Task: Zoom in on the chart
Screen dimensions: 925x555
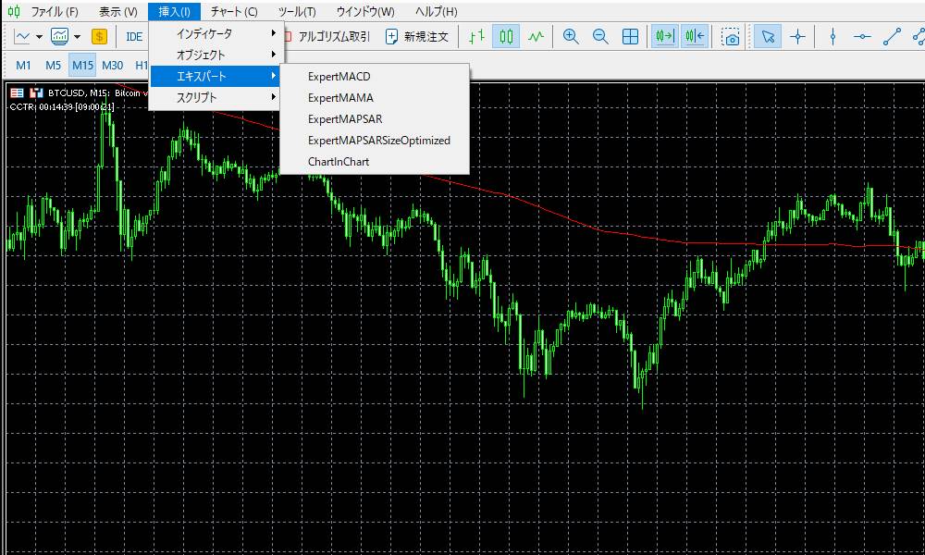Action: [571, 37]
